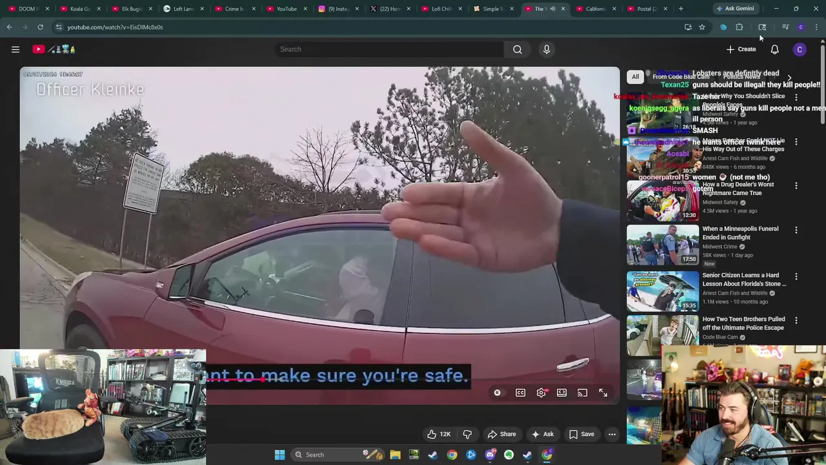Go back in browser history

[9, 27]
